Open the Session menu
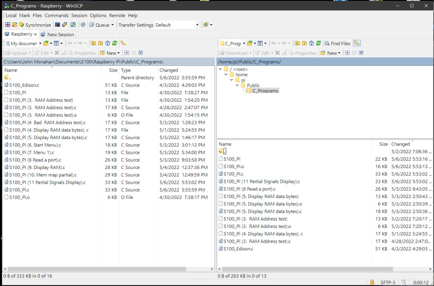 [79, 16]
